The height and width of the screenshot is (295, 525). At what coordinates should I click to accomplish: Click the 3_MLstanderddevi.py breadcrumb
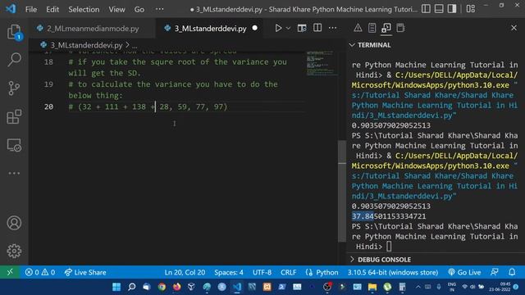tap(86, 45)
